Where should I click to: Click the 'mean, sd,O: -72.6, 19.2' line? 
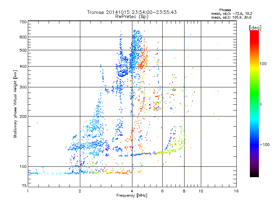pyautogui.click(x=231, y=14)
